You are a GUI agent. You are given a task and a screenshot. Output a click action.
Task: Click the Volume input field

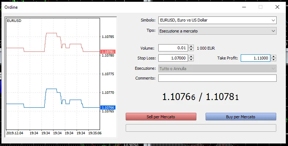[173, 48]
